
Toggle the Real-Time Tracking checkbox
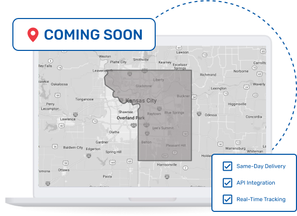click(x=227, y=199)
